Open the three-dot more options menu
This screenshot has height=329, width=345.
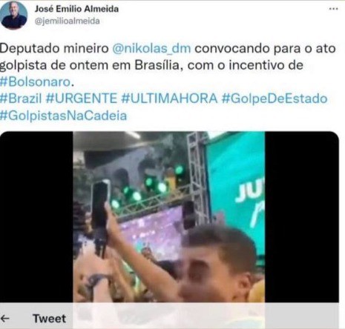click(x=333, y=9)
